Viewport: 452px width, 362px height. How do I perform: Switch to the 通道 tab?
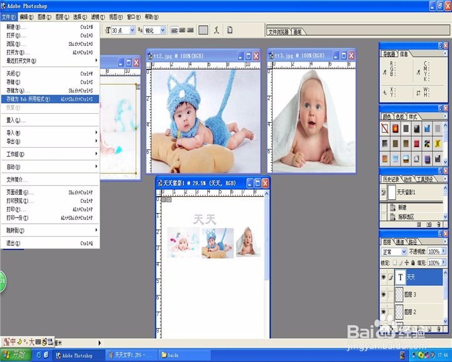(x=399, y=242)
